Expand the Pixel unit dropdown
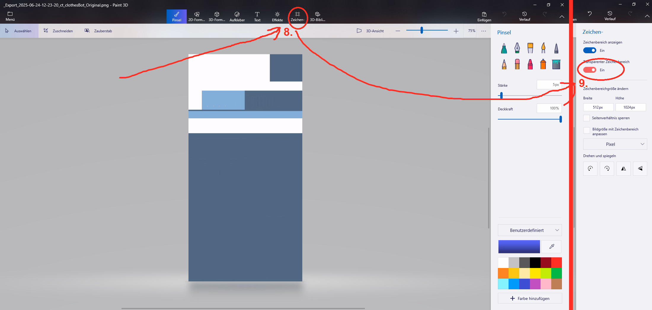 (x=615, y=144)
